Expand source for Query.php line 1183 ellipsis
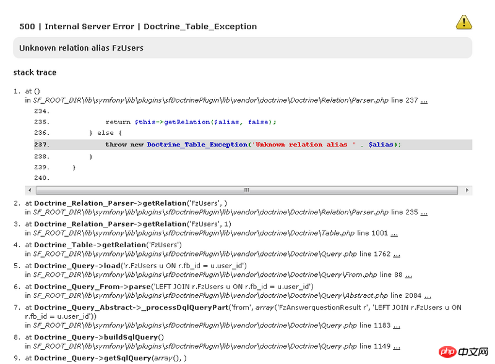The height and width of the screenshot is (364, 495). click(397, 326)
